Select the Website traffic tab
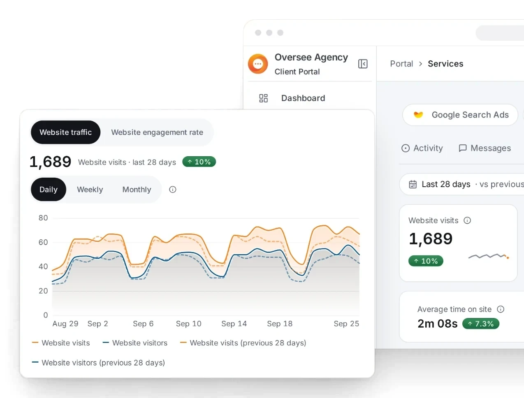The width and height of the screenshot is (524, 398). [66, 132]
